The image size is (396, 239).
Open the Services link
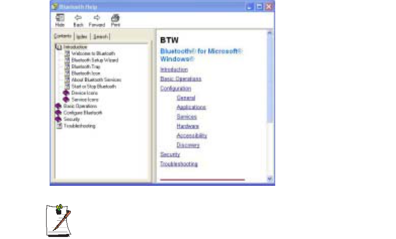[x=187, y=117]
